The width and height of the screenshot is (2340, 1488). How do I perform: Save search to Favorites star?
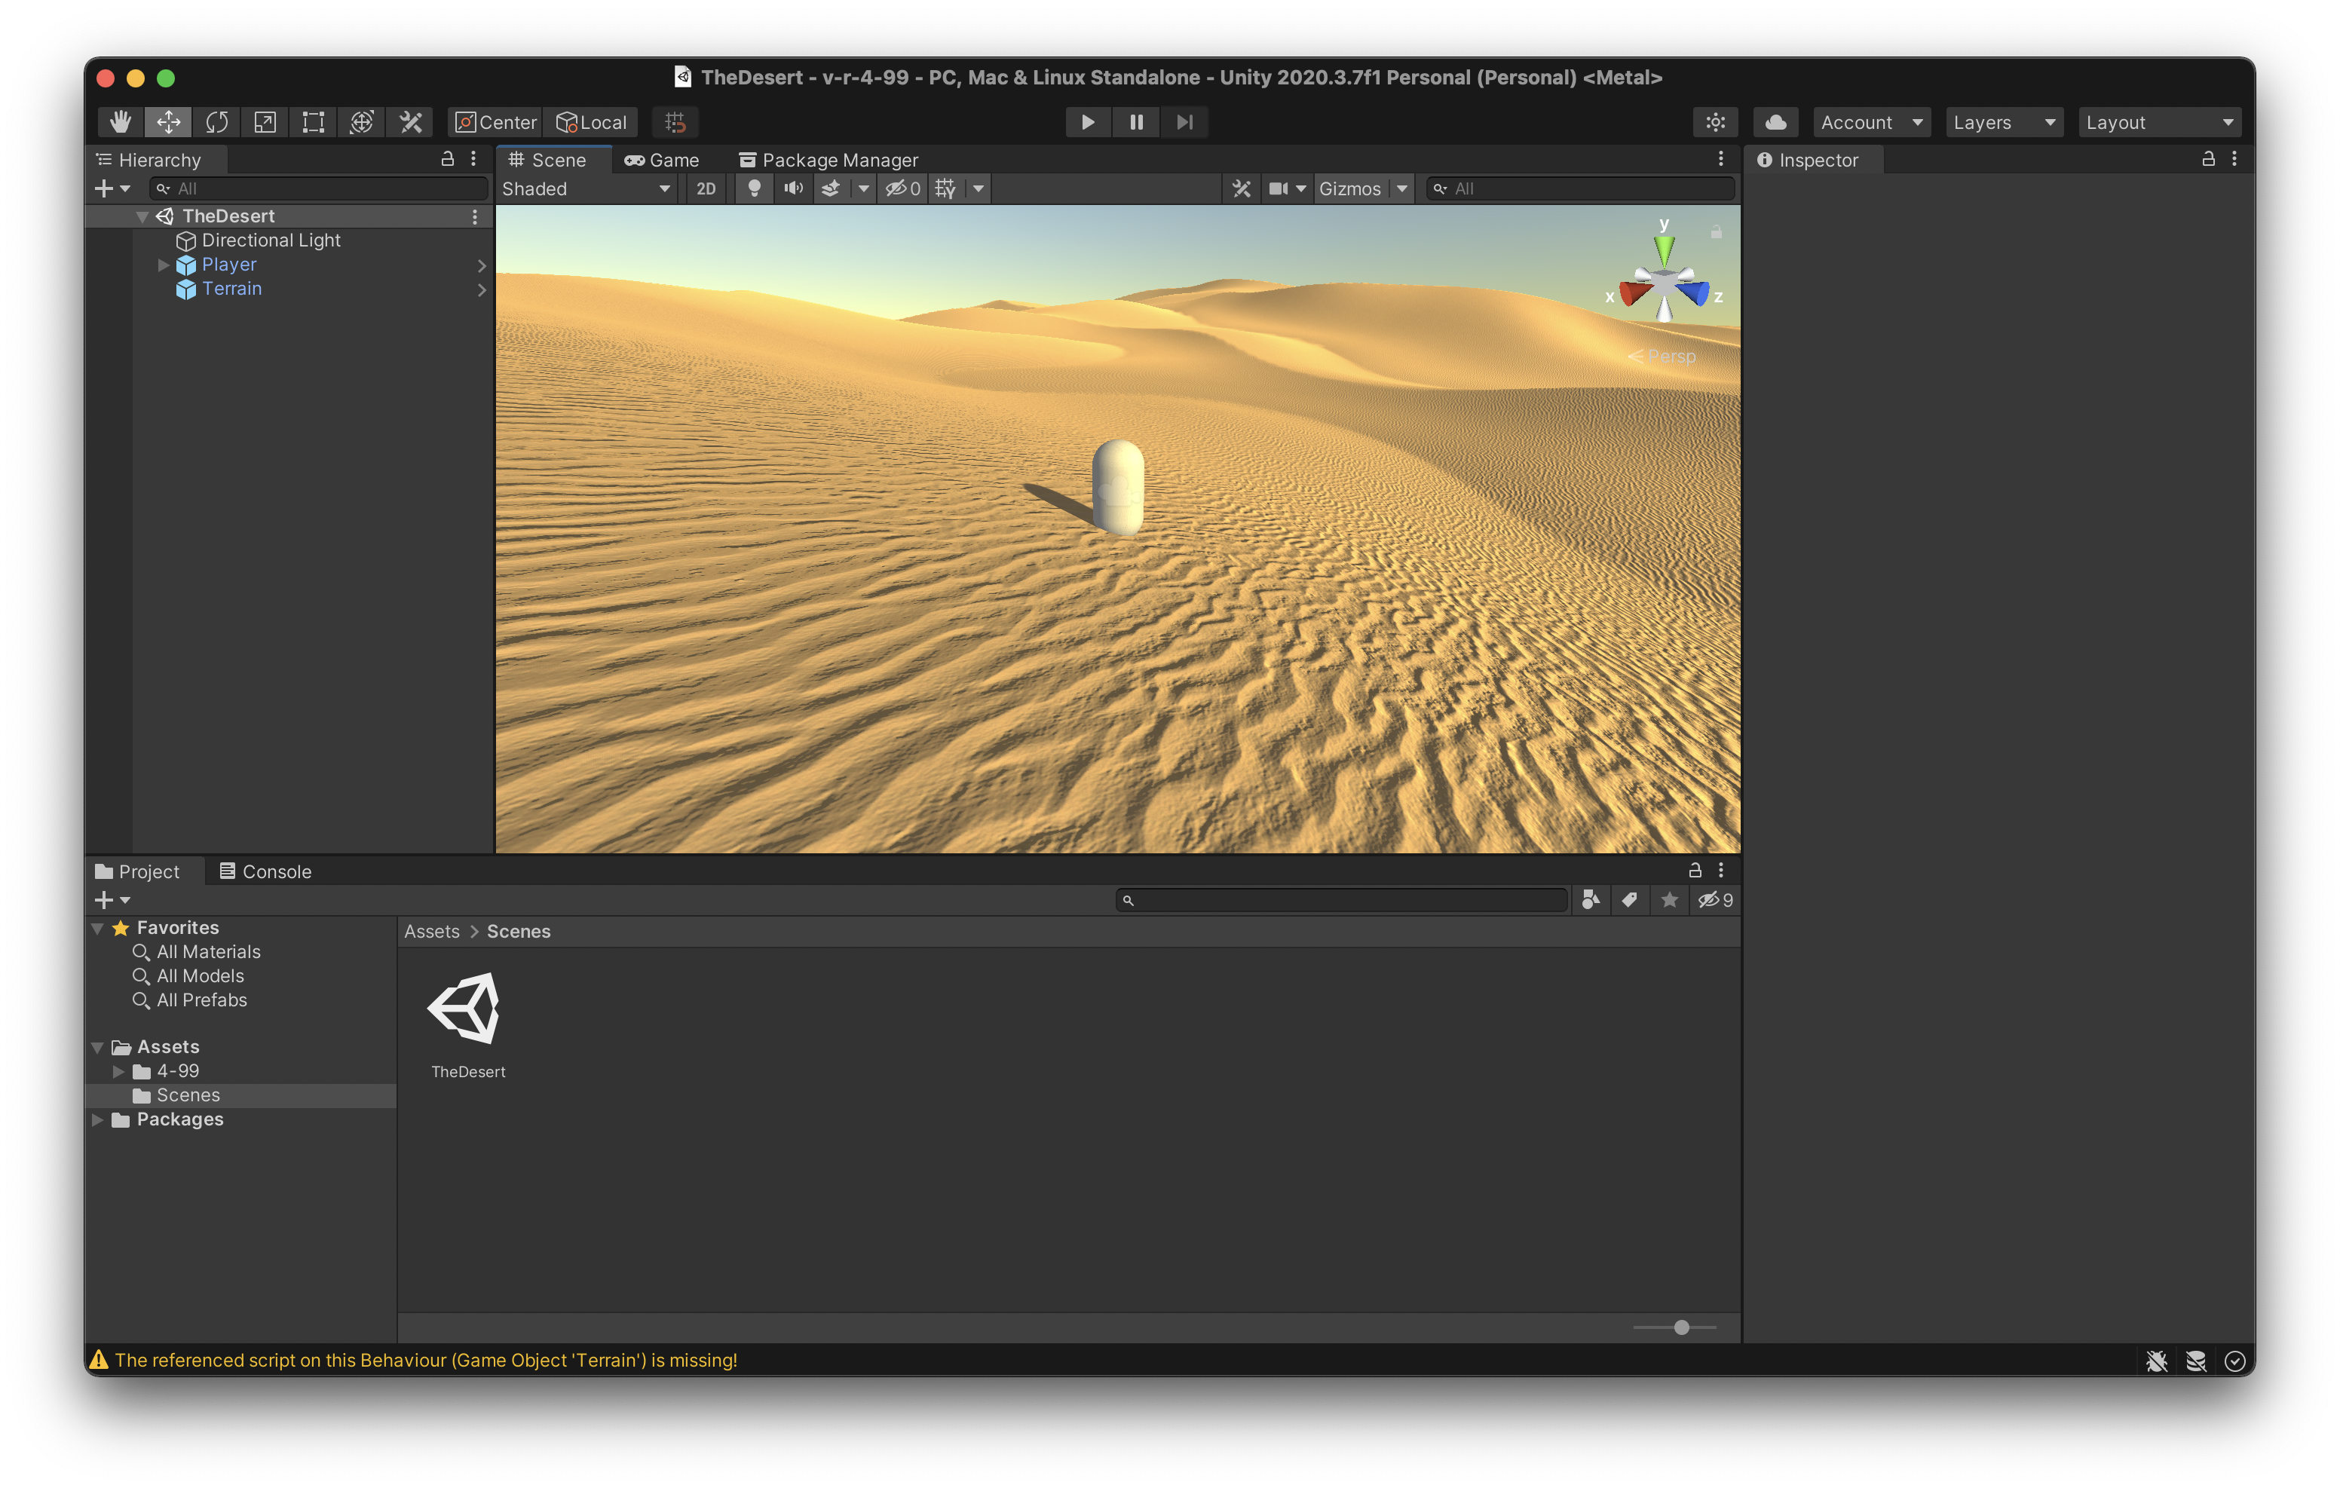tap(1670, 900)
